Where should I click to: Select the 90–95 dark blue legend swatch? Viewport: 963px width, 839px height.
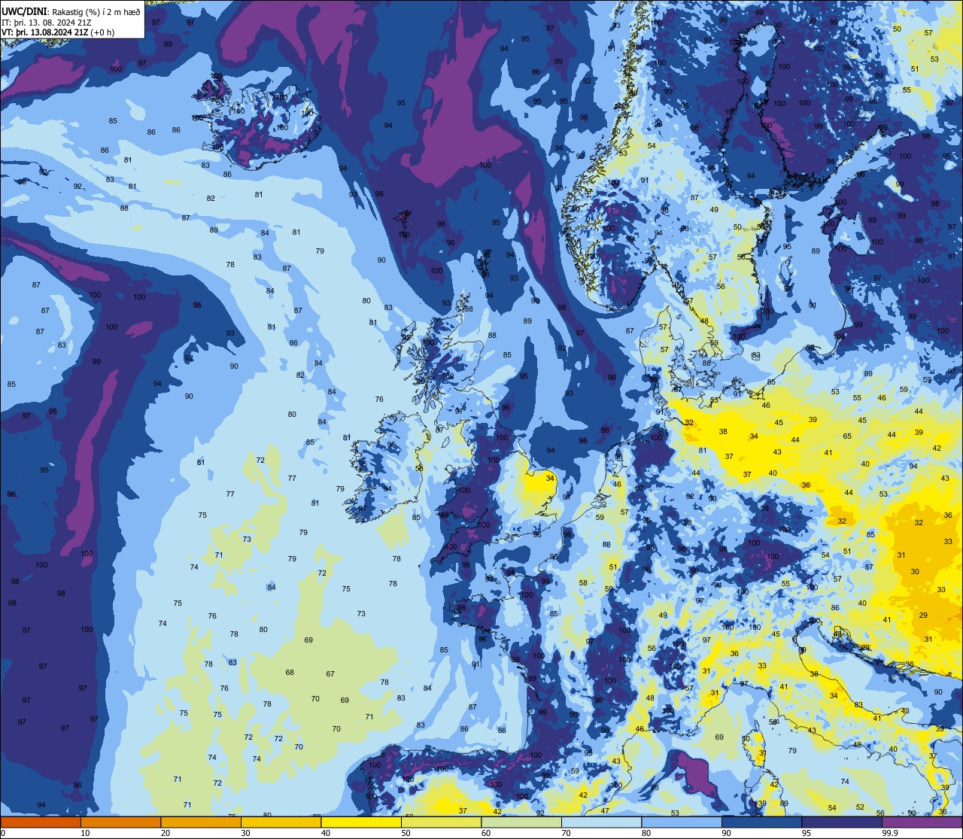[761, 822]
